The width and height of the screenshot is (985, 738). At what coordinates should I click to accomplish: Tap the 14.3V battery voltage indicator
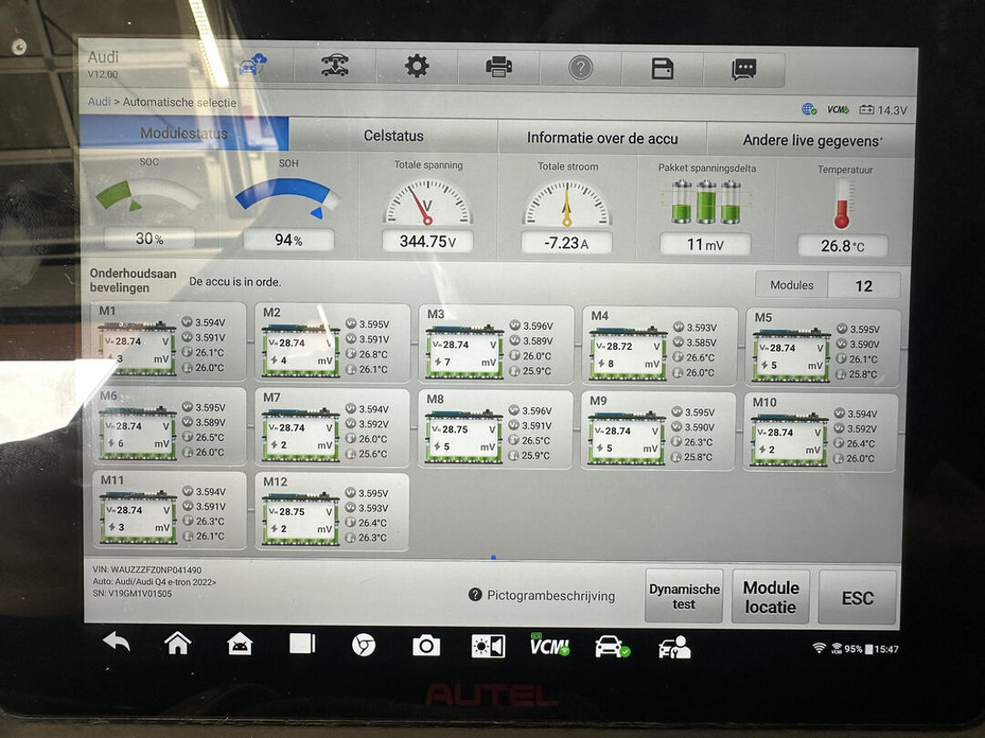pyautogui.click(x=883, y=110)
